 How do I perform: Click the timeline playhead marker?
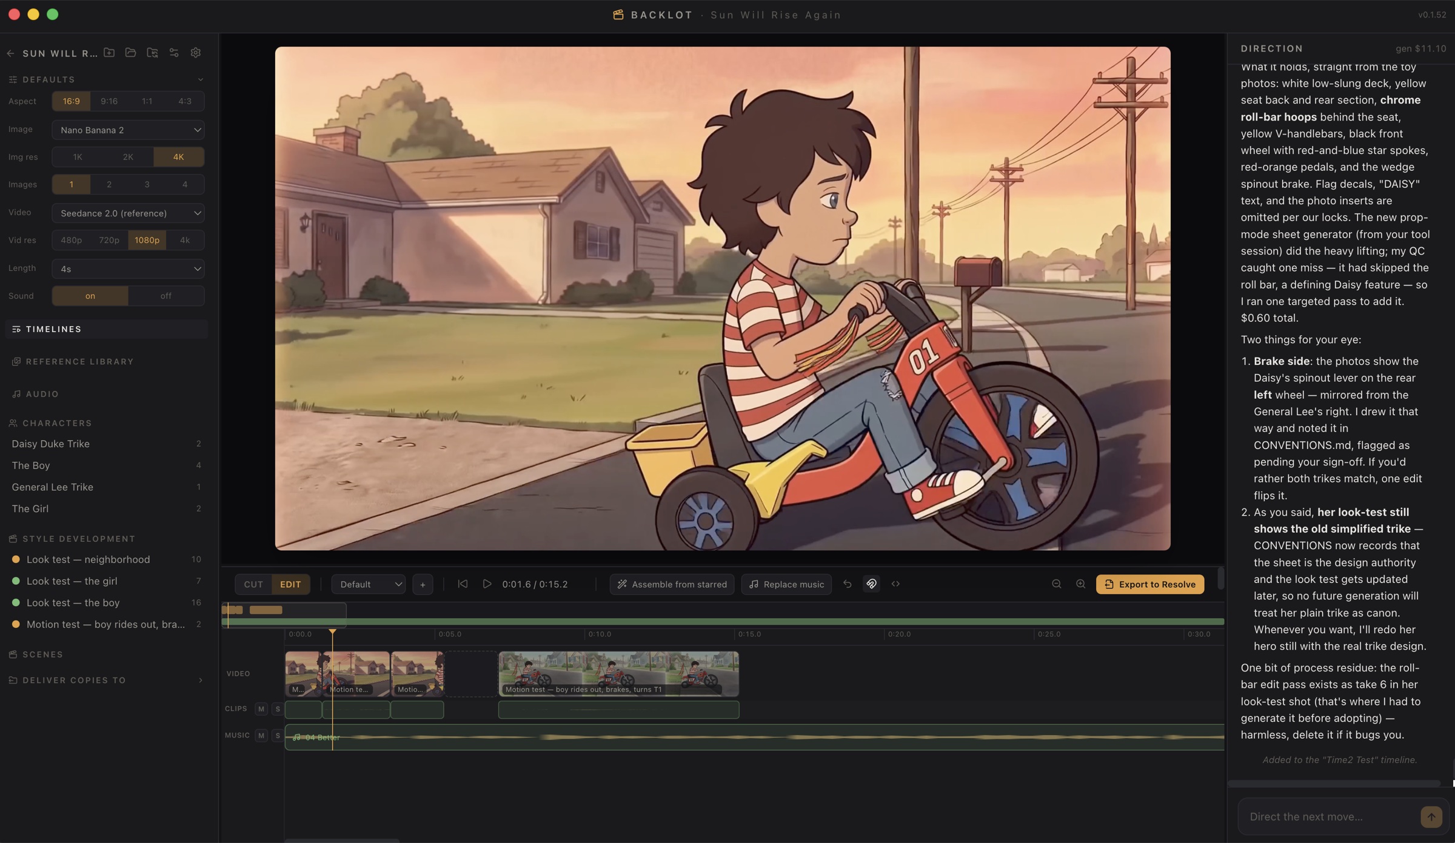(x=332, y=632)
